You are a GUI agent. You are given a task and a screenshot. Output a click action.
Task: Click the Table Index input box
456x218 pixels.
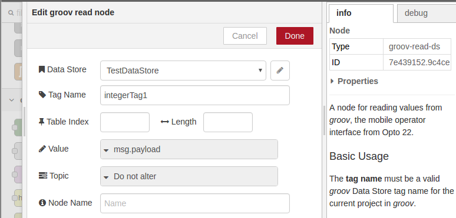125,122
